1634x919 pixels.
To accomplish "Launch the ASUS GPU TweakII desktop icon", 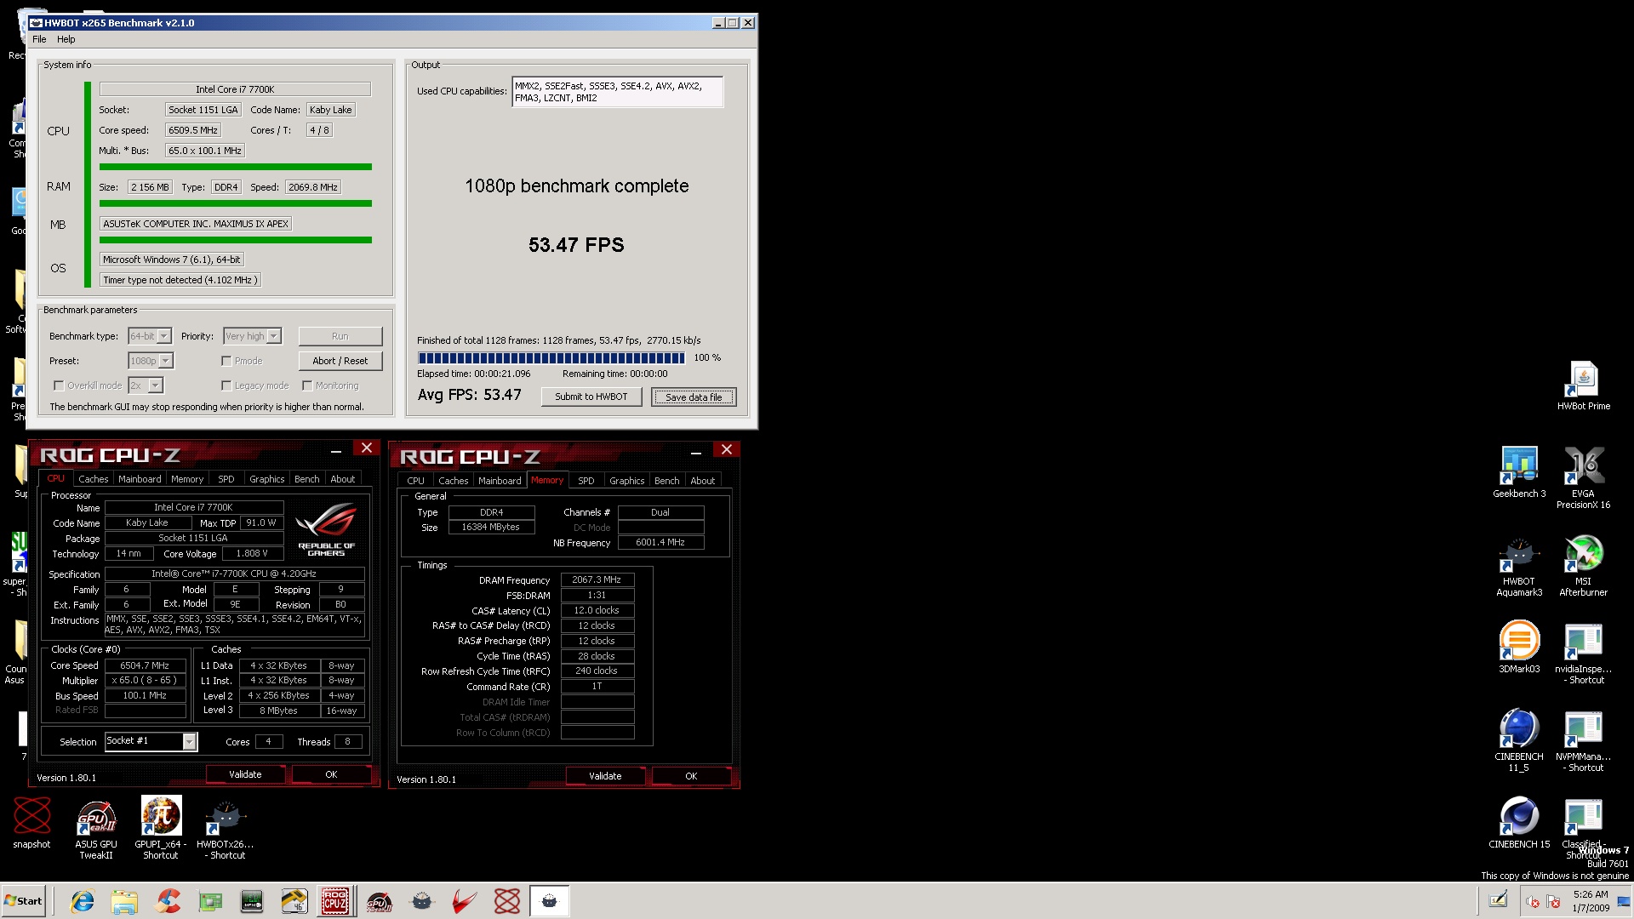I will pyautogui.click(x=96, y=829).
